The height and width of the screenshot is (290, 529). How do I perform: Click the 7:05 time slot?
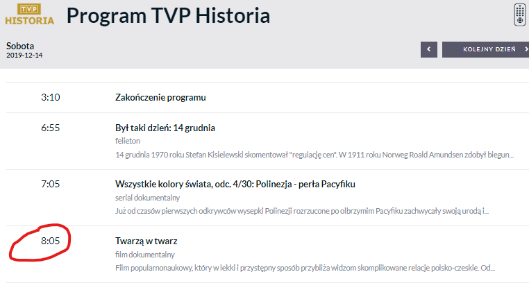pos(51,184)
